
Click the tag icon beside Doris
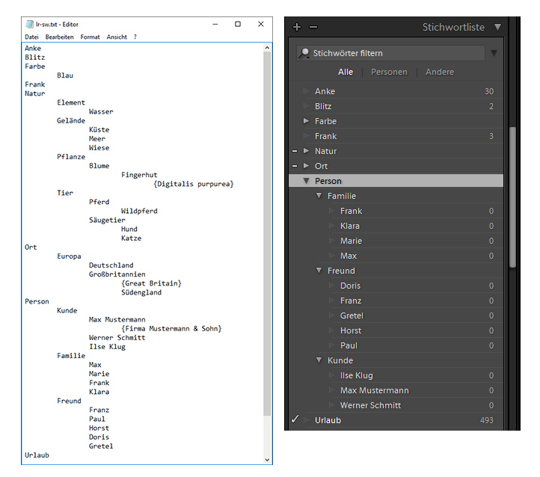coord(331,286)
